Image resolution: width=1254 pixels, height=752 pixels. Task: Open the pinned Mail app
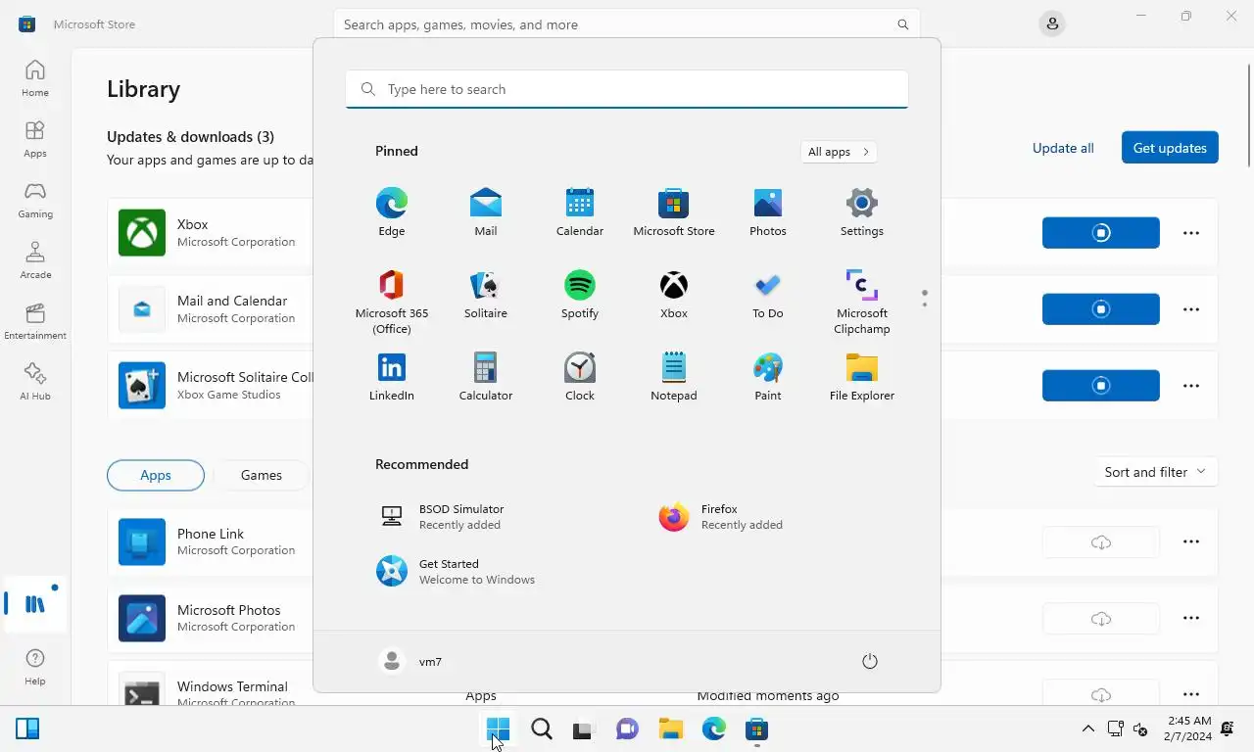[486, 212]
